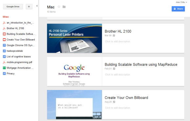Click the presentation icon for Create Your Own Billboard
The width and height of the screenshot is (190, 121).
[4, 39]
